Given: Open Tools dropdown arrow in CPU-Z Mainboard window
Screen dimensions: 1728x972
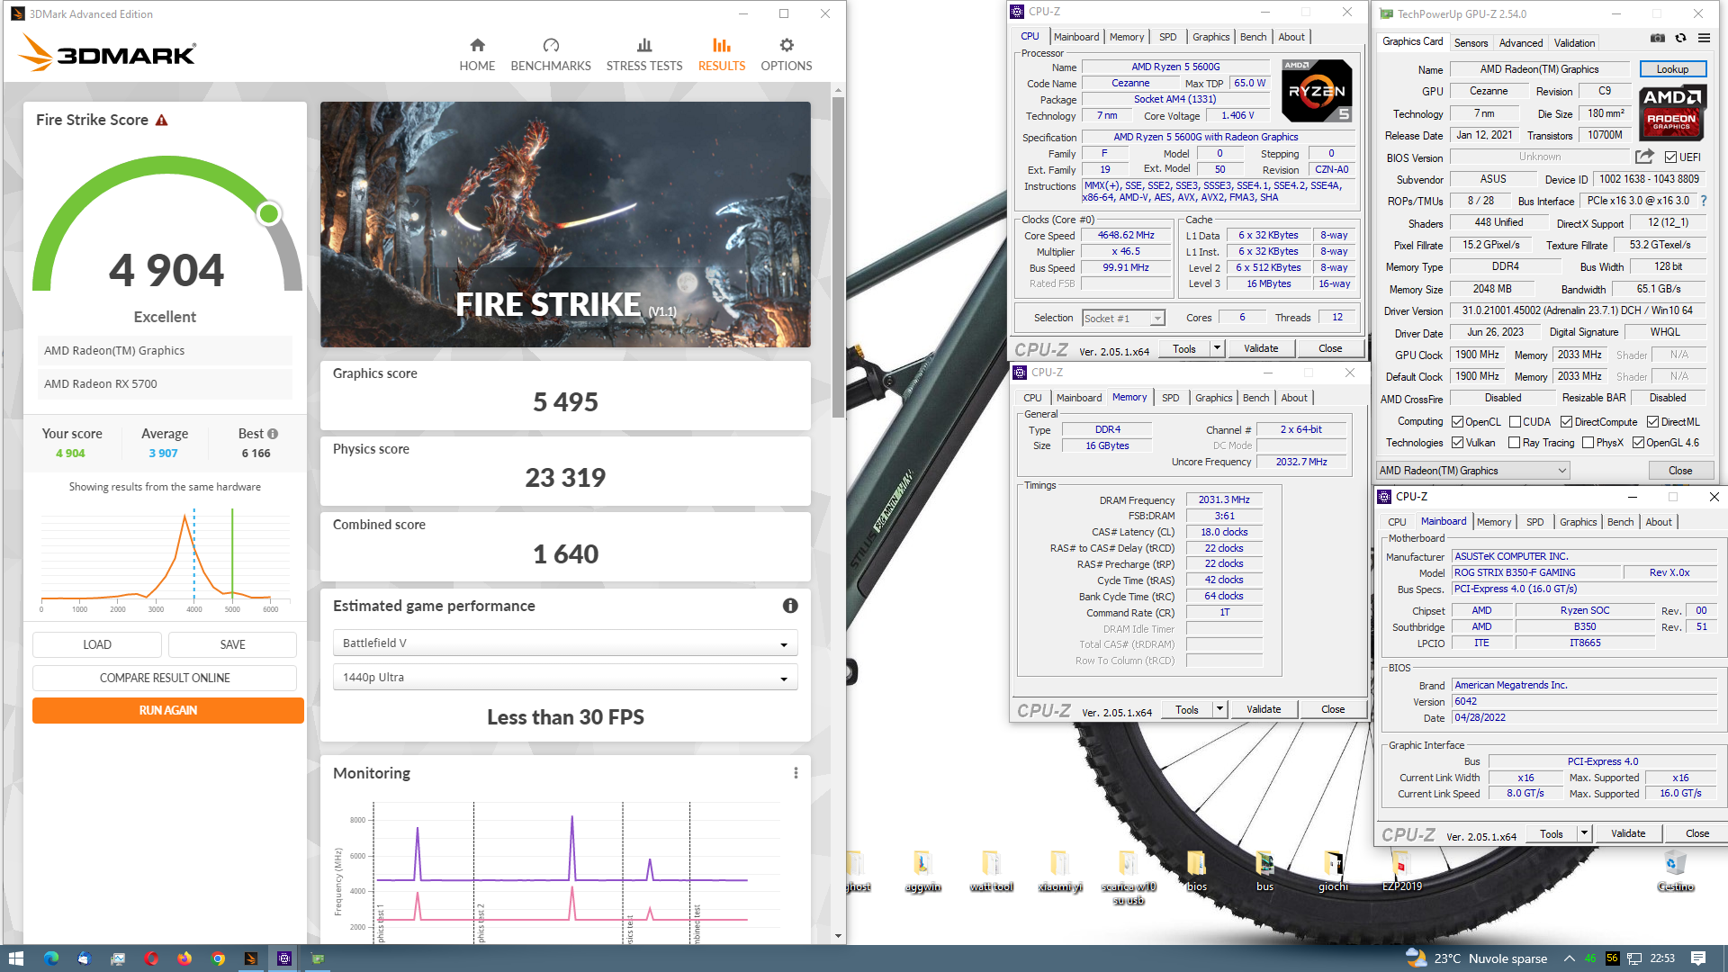Looking at the screenshot, I should [x=1584, y=833].
